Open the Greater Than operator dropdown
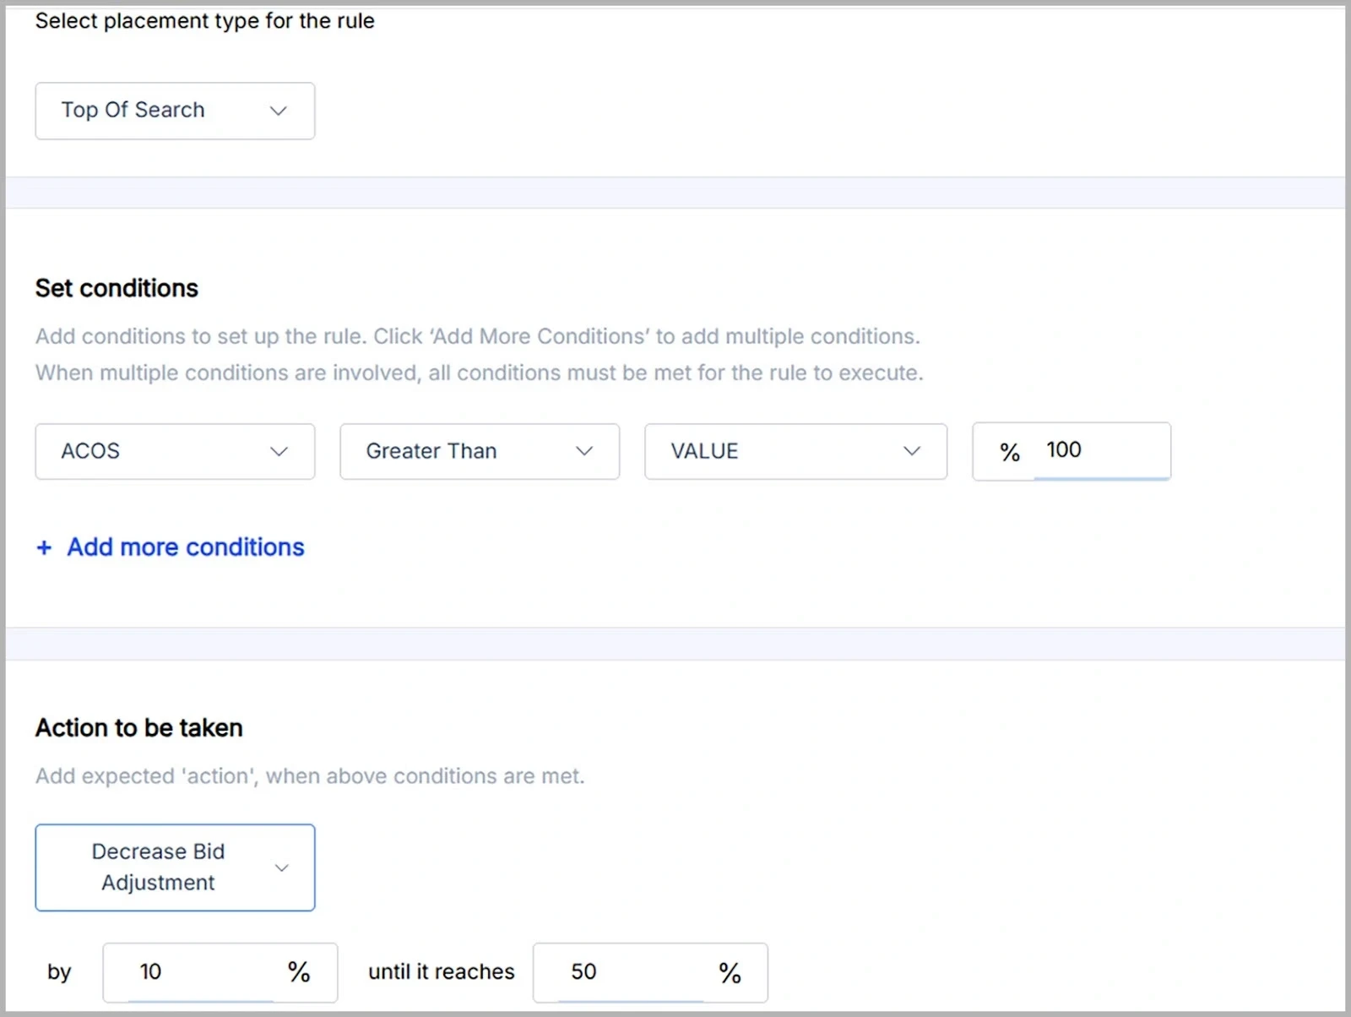1351x1017 pixels. click(480, 452)
